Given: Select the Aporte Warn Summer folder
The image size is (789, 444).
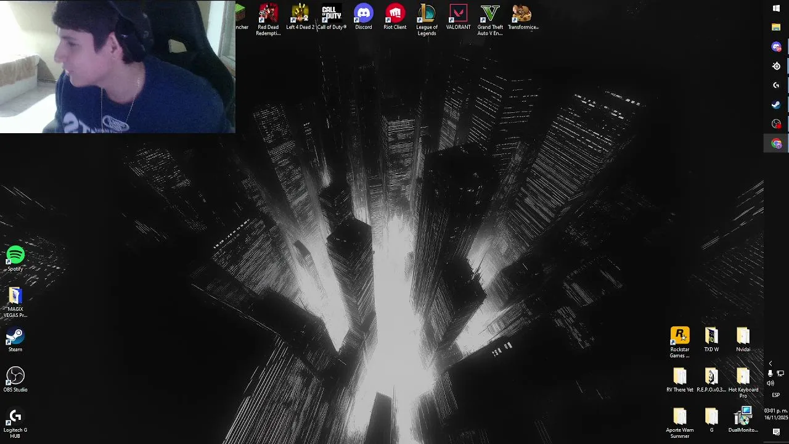Looking at the screenshot, I should pyautogui.click(x=680, y=423).
